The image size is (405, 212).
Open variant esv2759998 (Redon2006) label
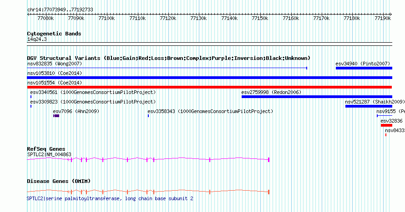coord(271,92)
